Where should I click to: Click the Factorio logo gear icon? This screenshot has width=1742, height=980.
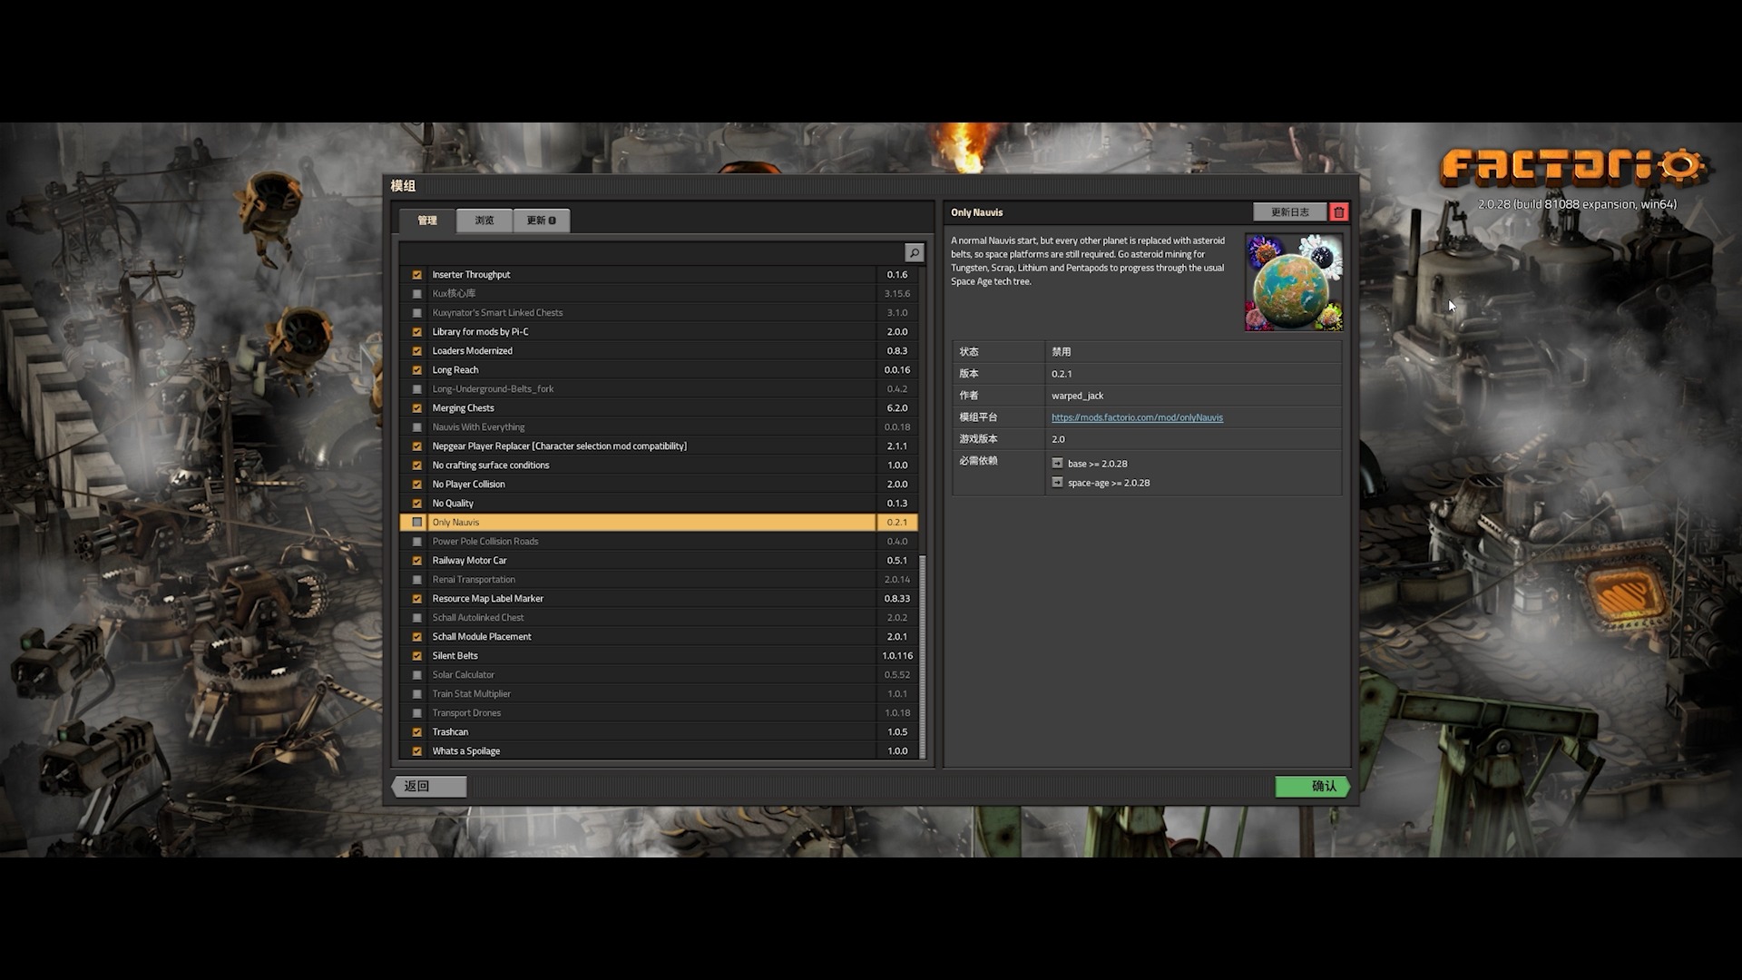click(x=1681, y=166)
